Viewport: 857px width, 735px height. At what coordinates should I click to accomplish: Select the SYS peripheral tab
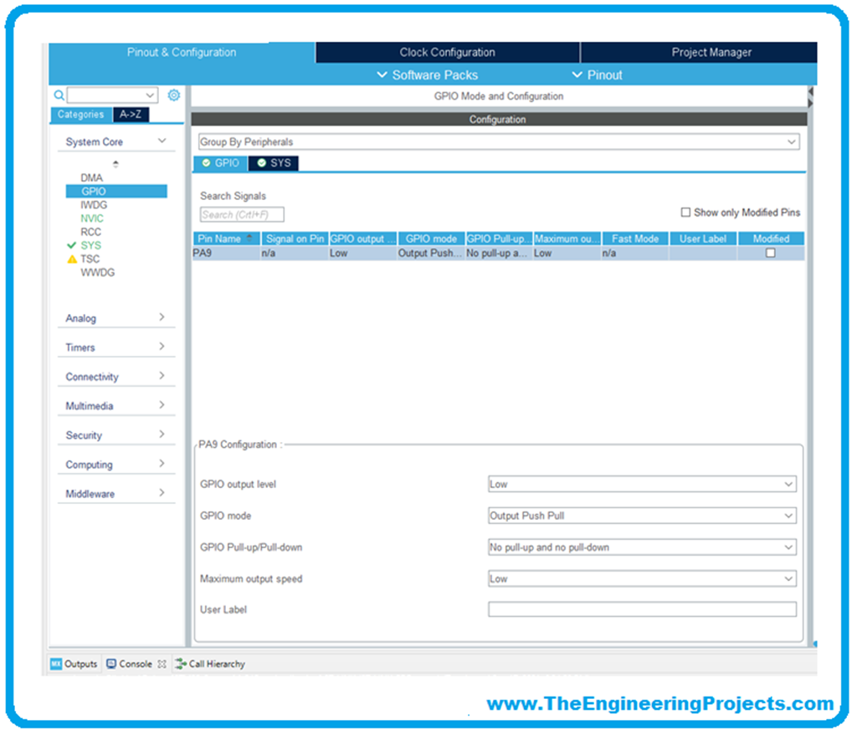(274, 163)
